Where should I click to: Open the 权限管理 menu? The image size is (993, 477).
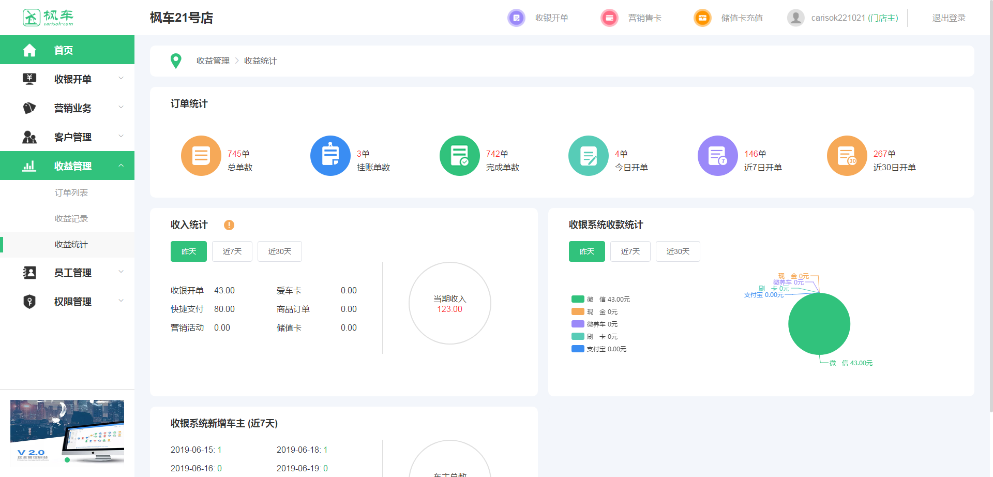click(67, 302)
